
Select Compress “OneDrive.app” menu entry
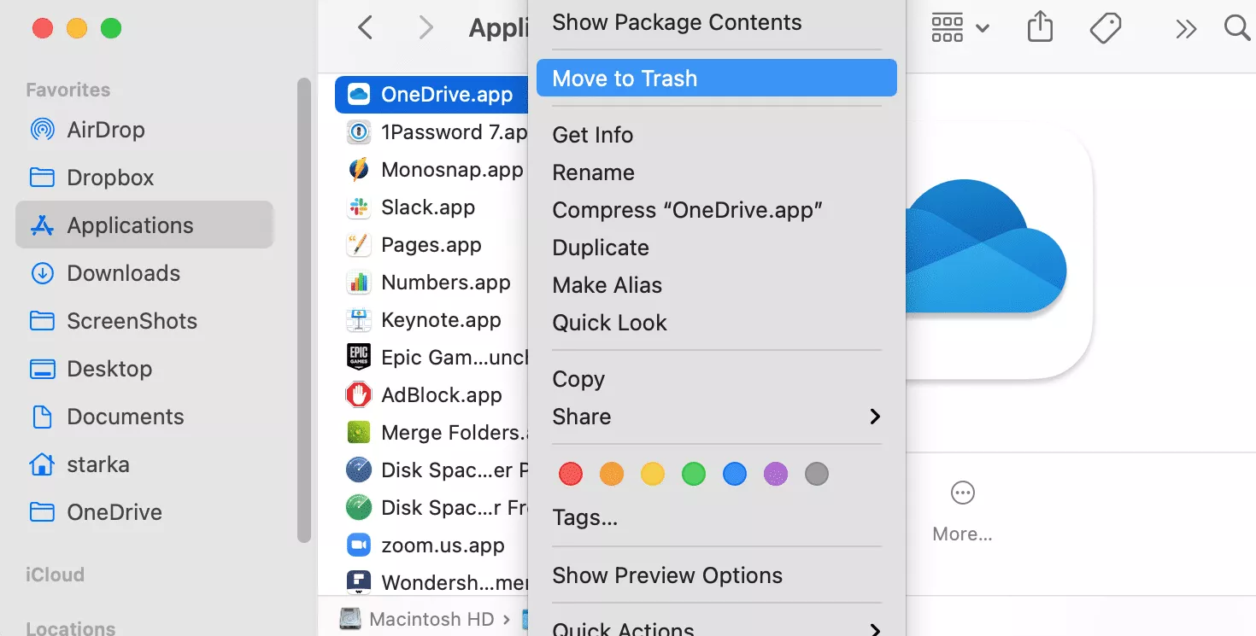point(687,210)
